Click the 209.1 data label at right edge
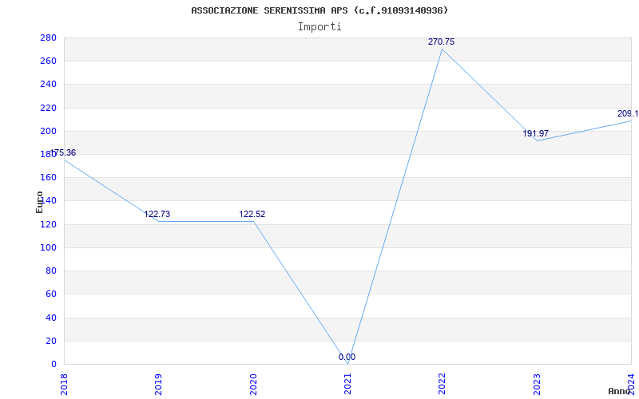The image size is (639, 399). (x=628, y=113)
